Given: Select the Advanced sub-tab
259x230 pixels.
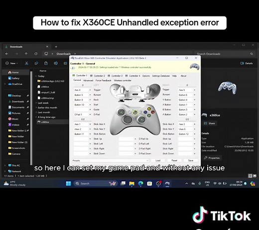Looking at the screenshot, I should pyautogui.click(x=88, y=81).
